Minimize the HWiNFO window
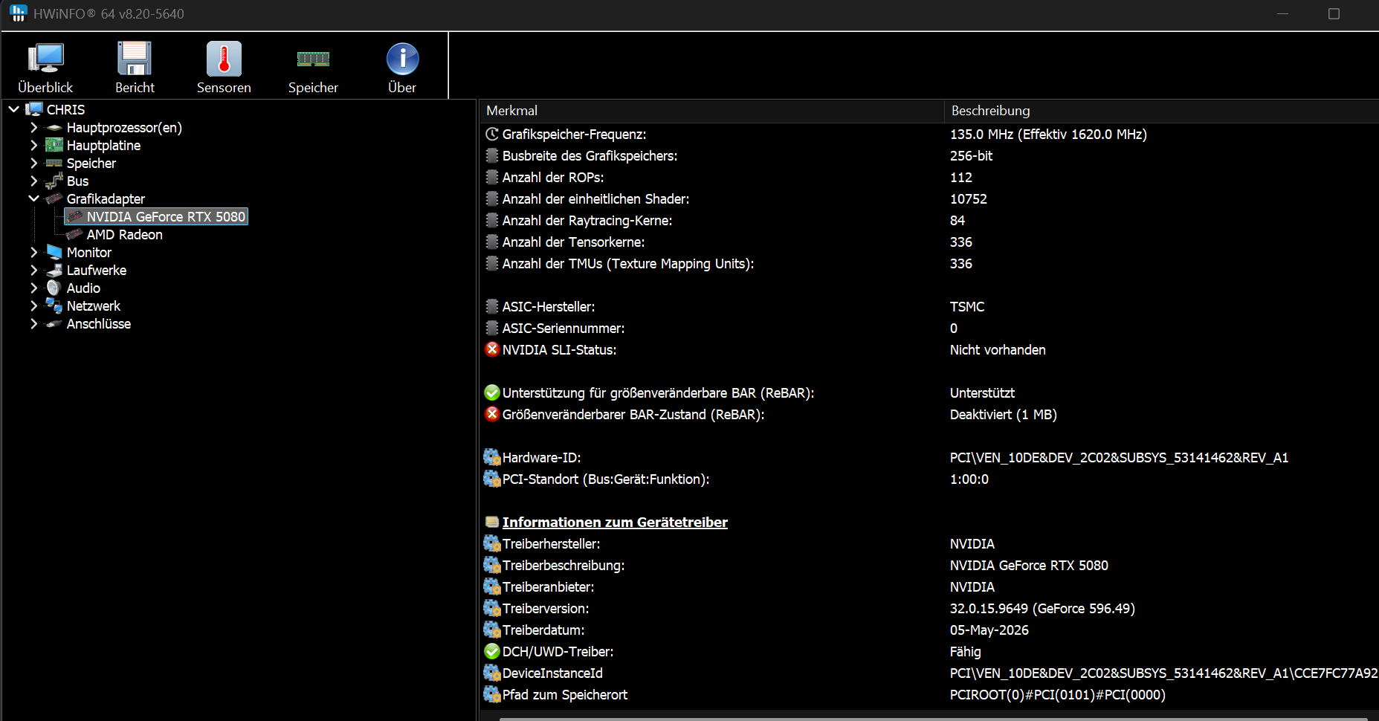1379x721 pixels. [1282, 13]
